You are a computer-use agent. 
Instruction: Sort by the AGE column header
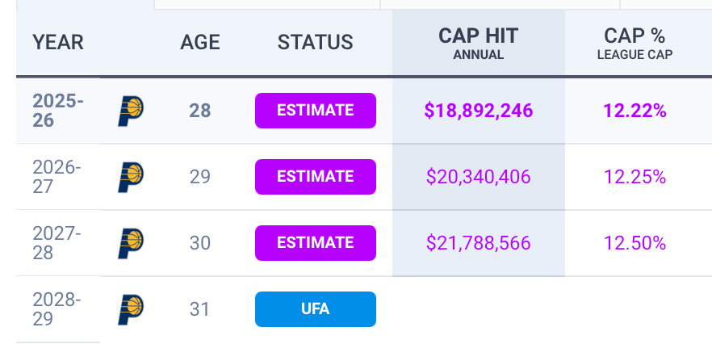200,43
